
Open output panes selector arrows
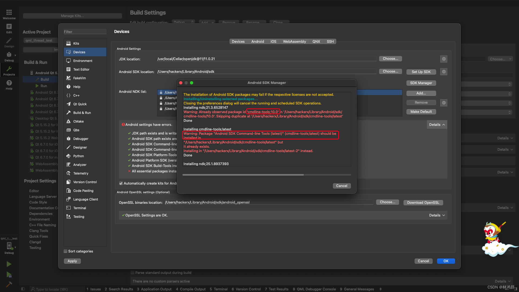point(380,289)
